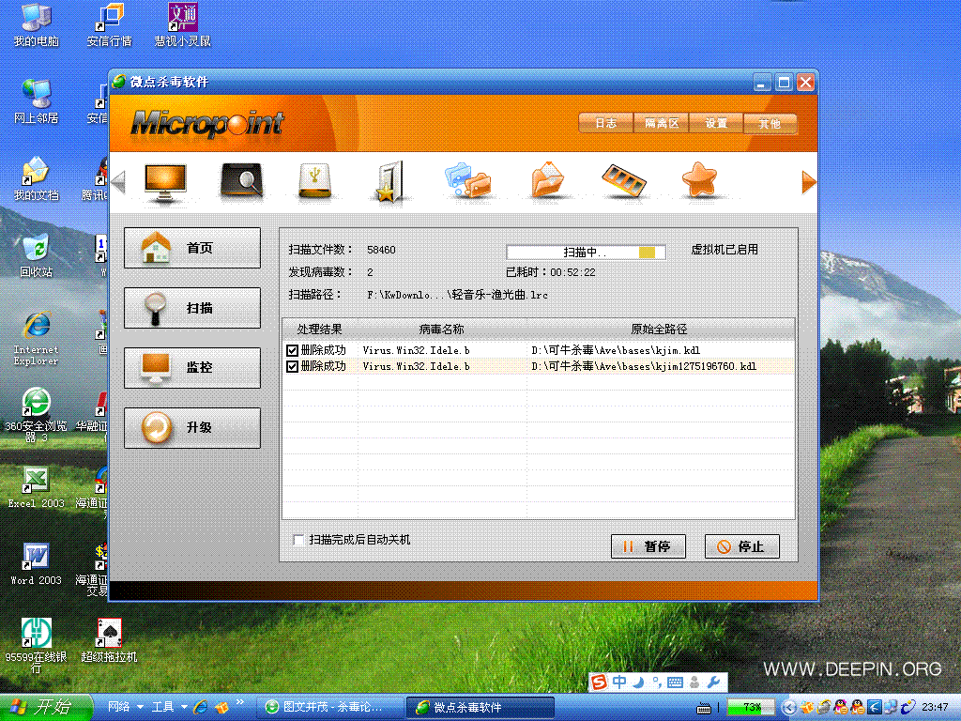
Task: Uncheck the first kjim.kdl virus entry
Action: 293,351
